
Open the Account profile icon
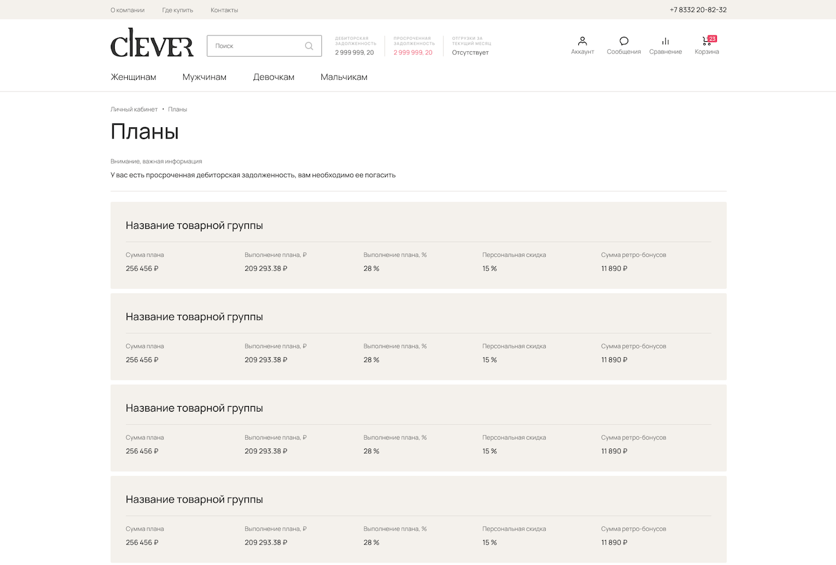click(x=582, y=41)
